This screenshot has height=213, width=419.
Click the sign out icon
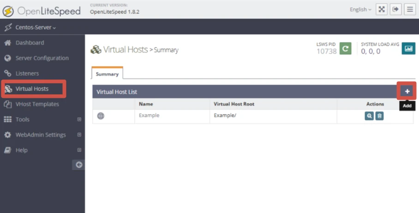point(395,10)
